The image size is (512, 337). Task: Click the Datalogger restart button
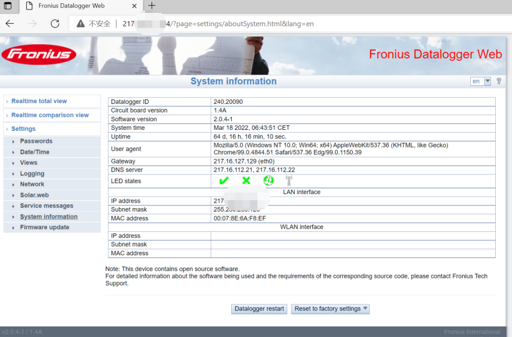(259, 309)
